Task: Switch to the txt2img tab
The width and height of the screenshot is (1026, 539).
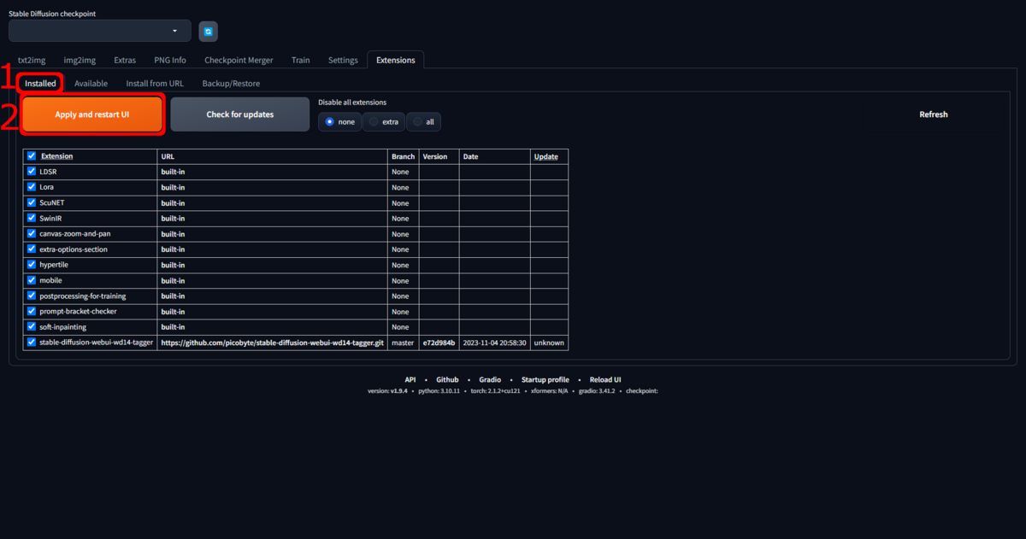Action: (32, 61)
